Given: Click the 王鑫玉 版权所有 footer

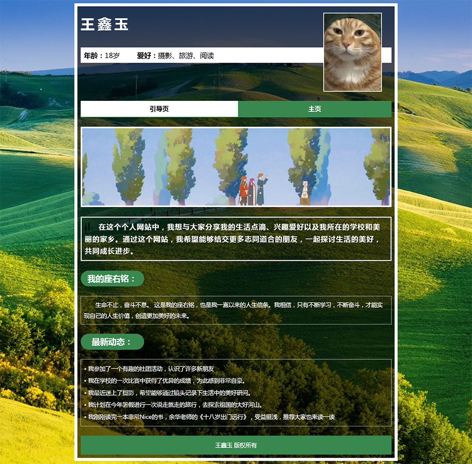Looking at the screenshot, I should click(236, 445).
